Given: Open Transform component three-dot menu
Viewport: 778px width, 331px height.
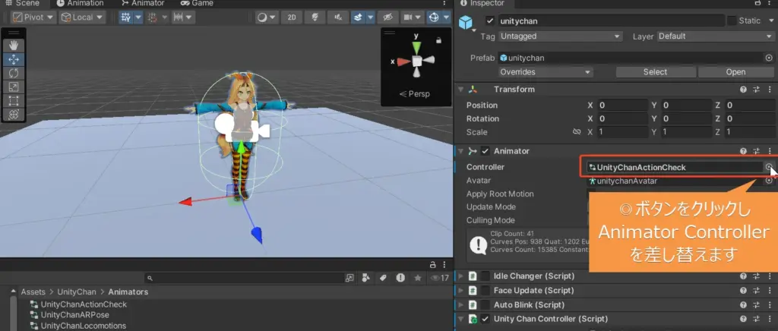Looking at the screenshot, I should (x=769, y=90).
